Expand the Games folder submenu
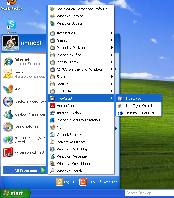174x198 pixels. (81, 40)
